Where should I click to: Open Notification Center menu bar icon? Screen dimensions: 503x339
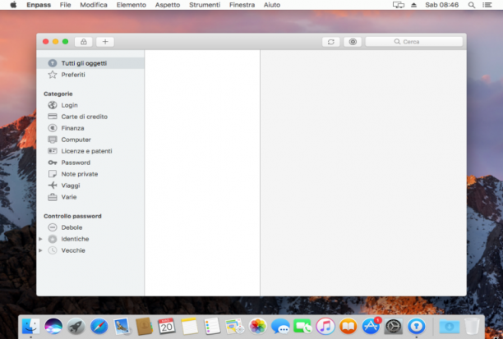click(487, 5)
